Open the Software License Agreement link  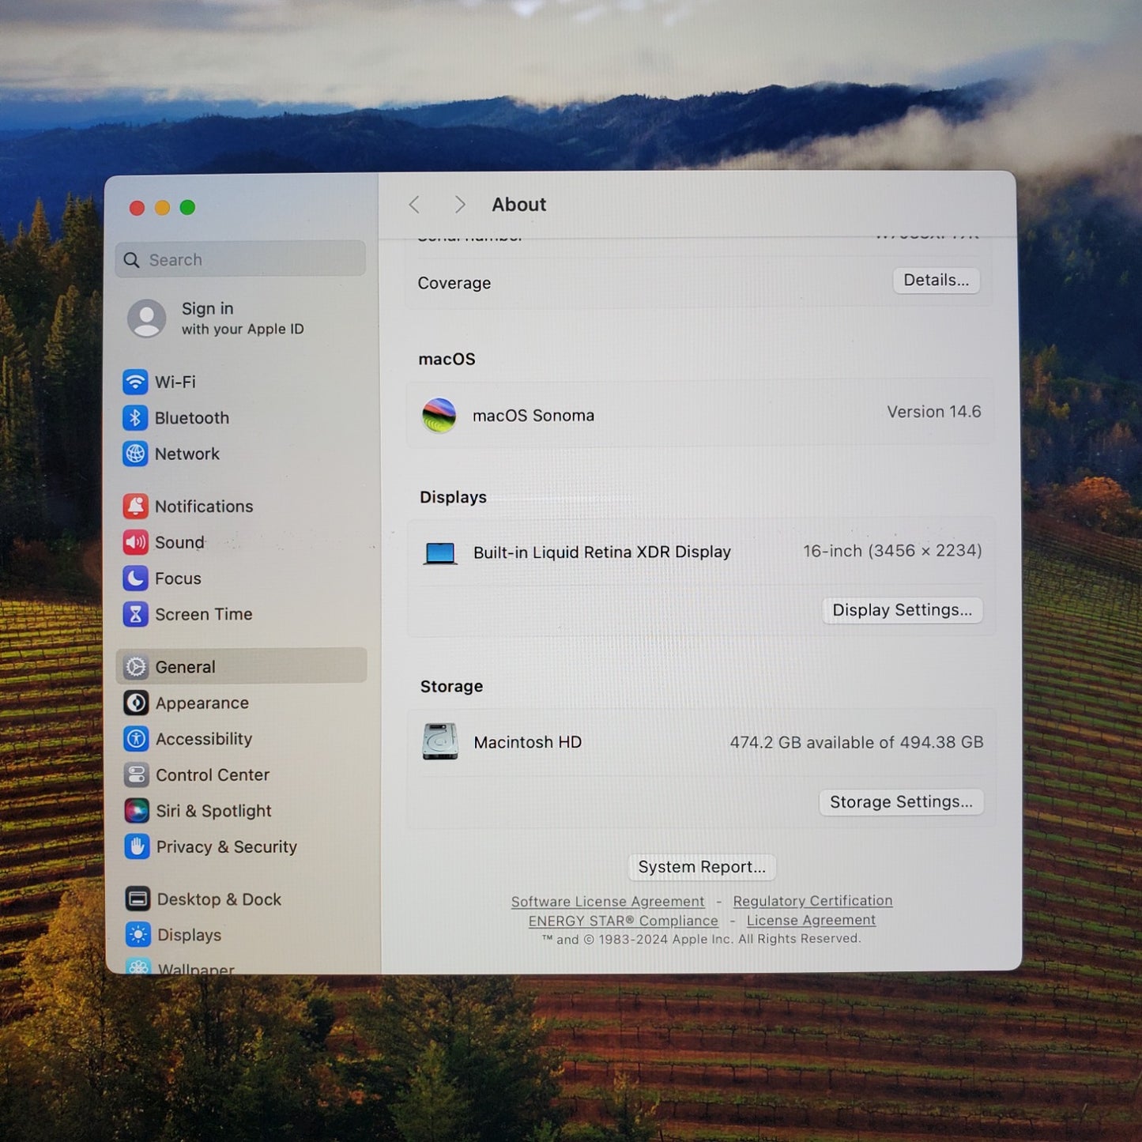coord(607,902)
